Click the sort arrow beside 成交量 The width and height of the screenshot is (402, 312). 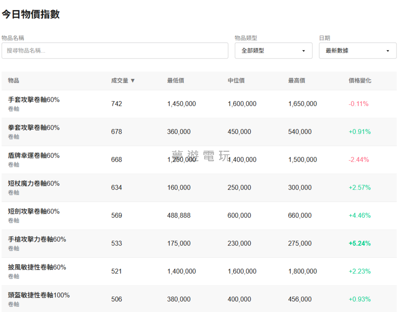pos(133,80)
